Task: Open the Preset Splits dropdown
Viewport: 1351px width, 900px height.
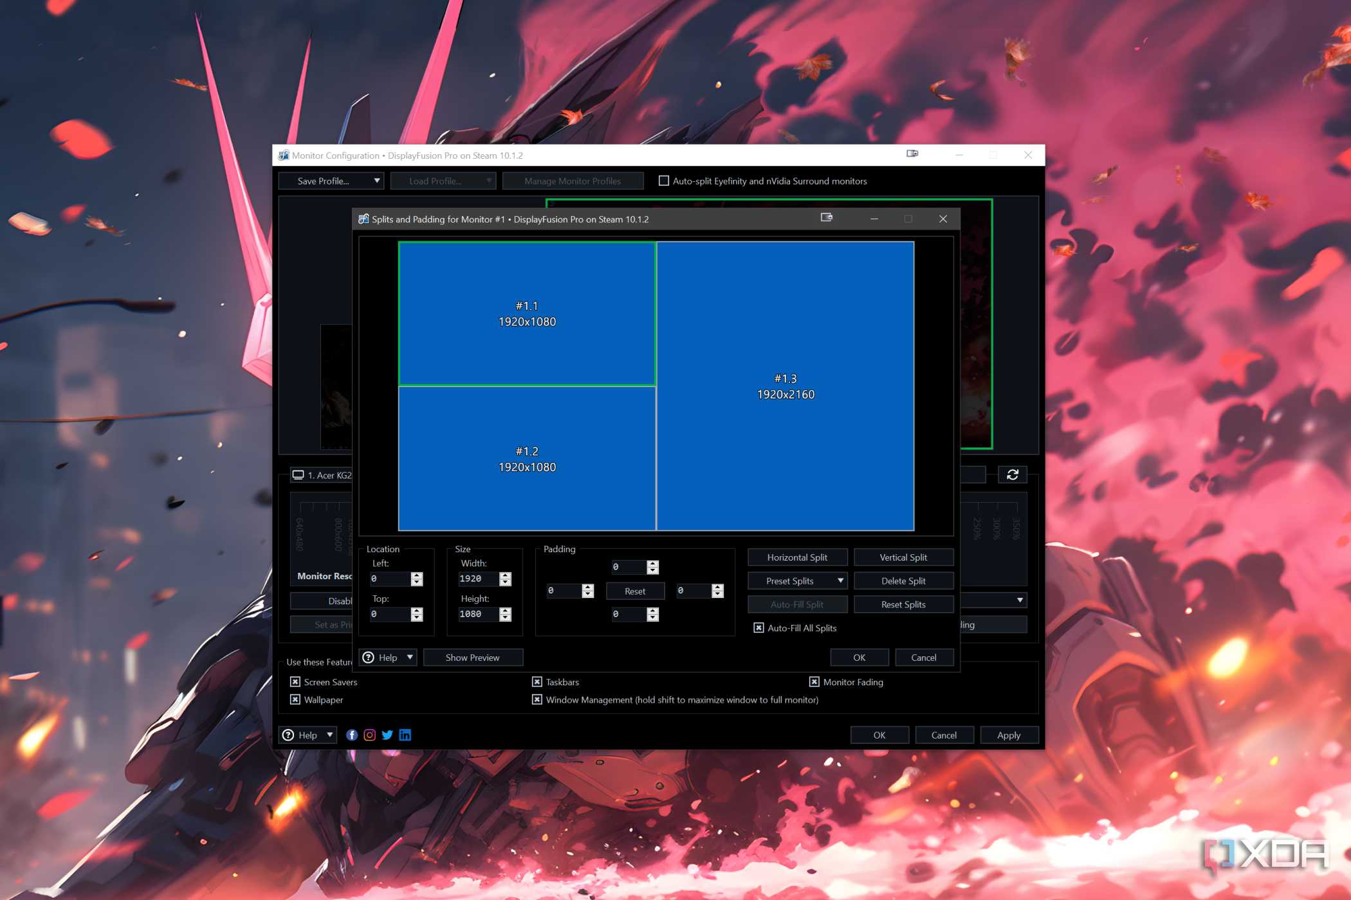Action: 798,581
